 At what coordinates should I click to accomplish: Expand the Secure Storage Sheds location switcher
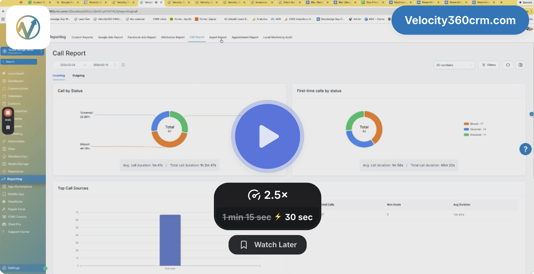[x=22, y=51]
